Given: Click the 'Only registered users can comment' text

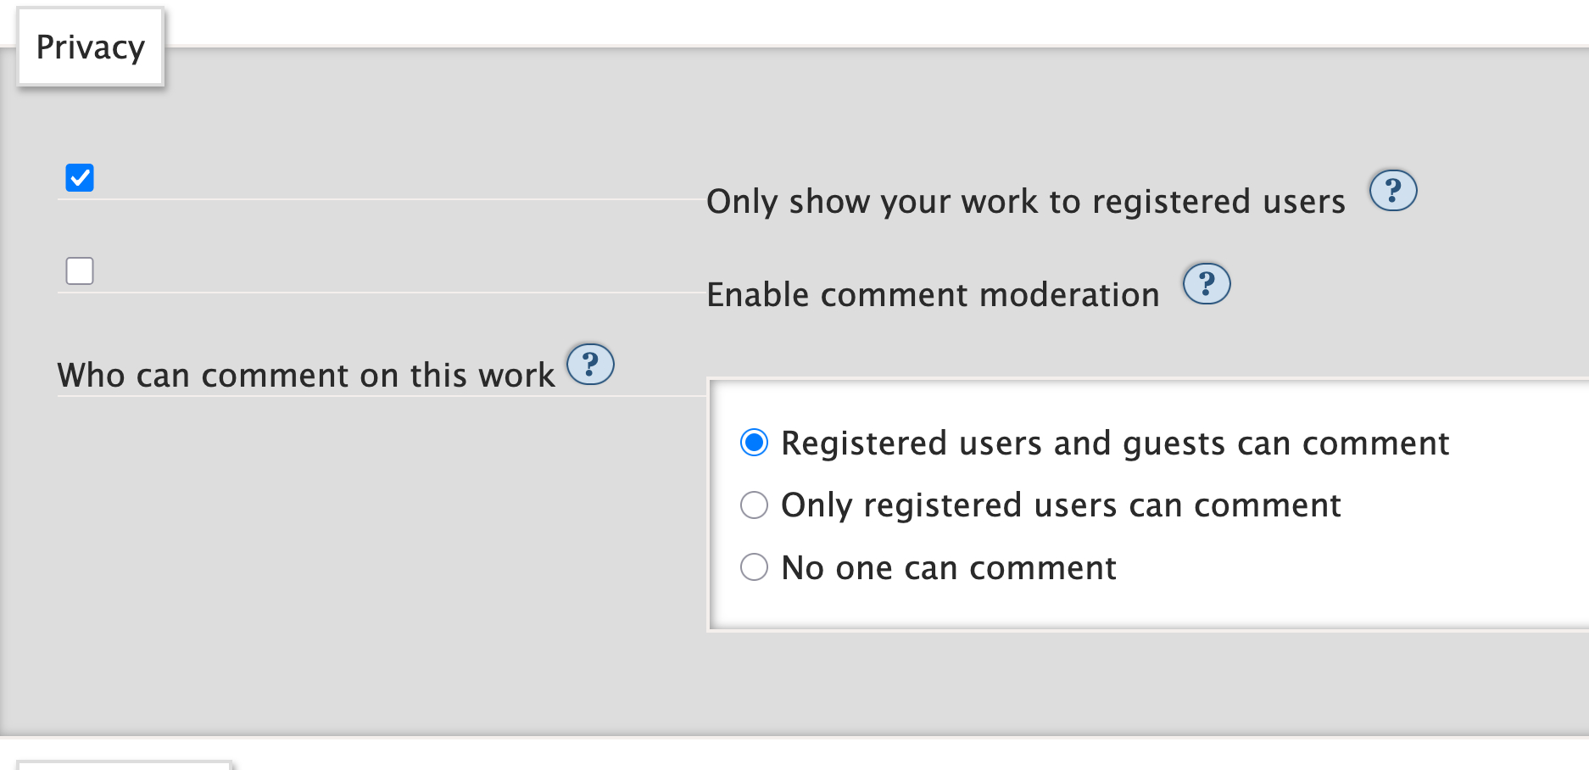Looking at the screenshot, I should point(1060,505).
